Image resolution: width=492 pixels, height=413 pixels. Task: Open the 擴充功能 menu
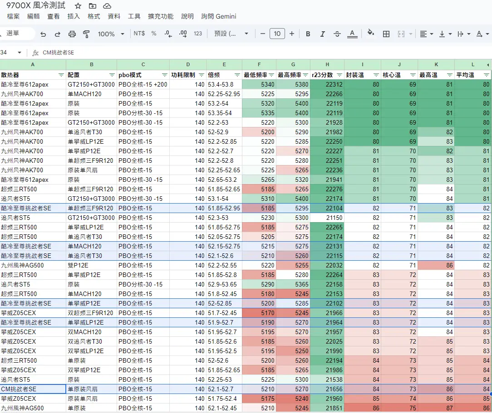(x=161, y=16)
